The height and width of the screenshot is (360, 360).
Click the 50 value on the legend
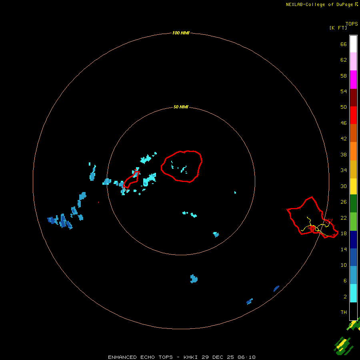[344, 107]
